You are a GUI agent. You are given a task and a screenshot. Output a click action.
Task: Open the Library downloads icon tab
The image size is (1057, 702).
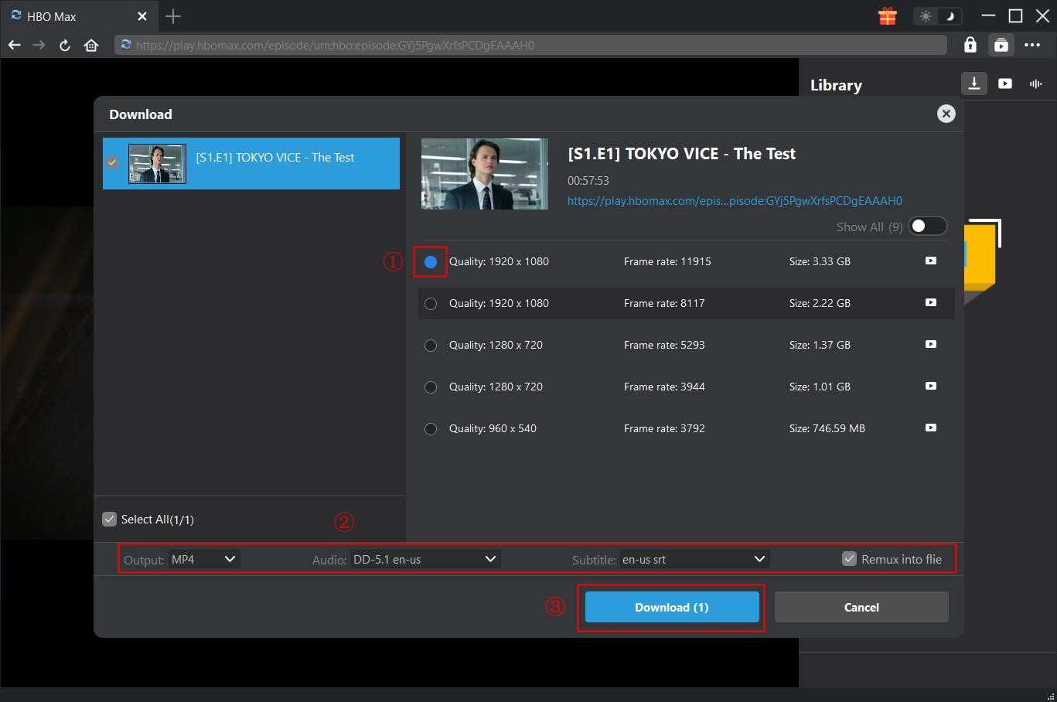click(973, 83)
